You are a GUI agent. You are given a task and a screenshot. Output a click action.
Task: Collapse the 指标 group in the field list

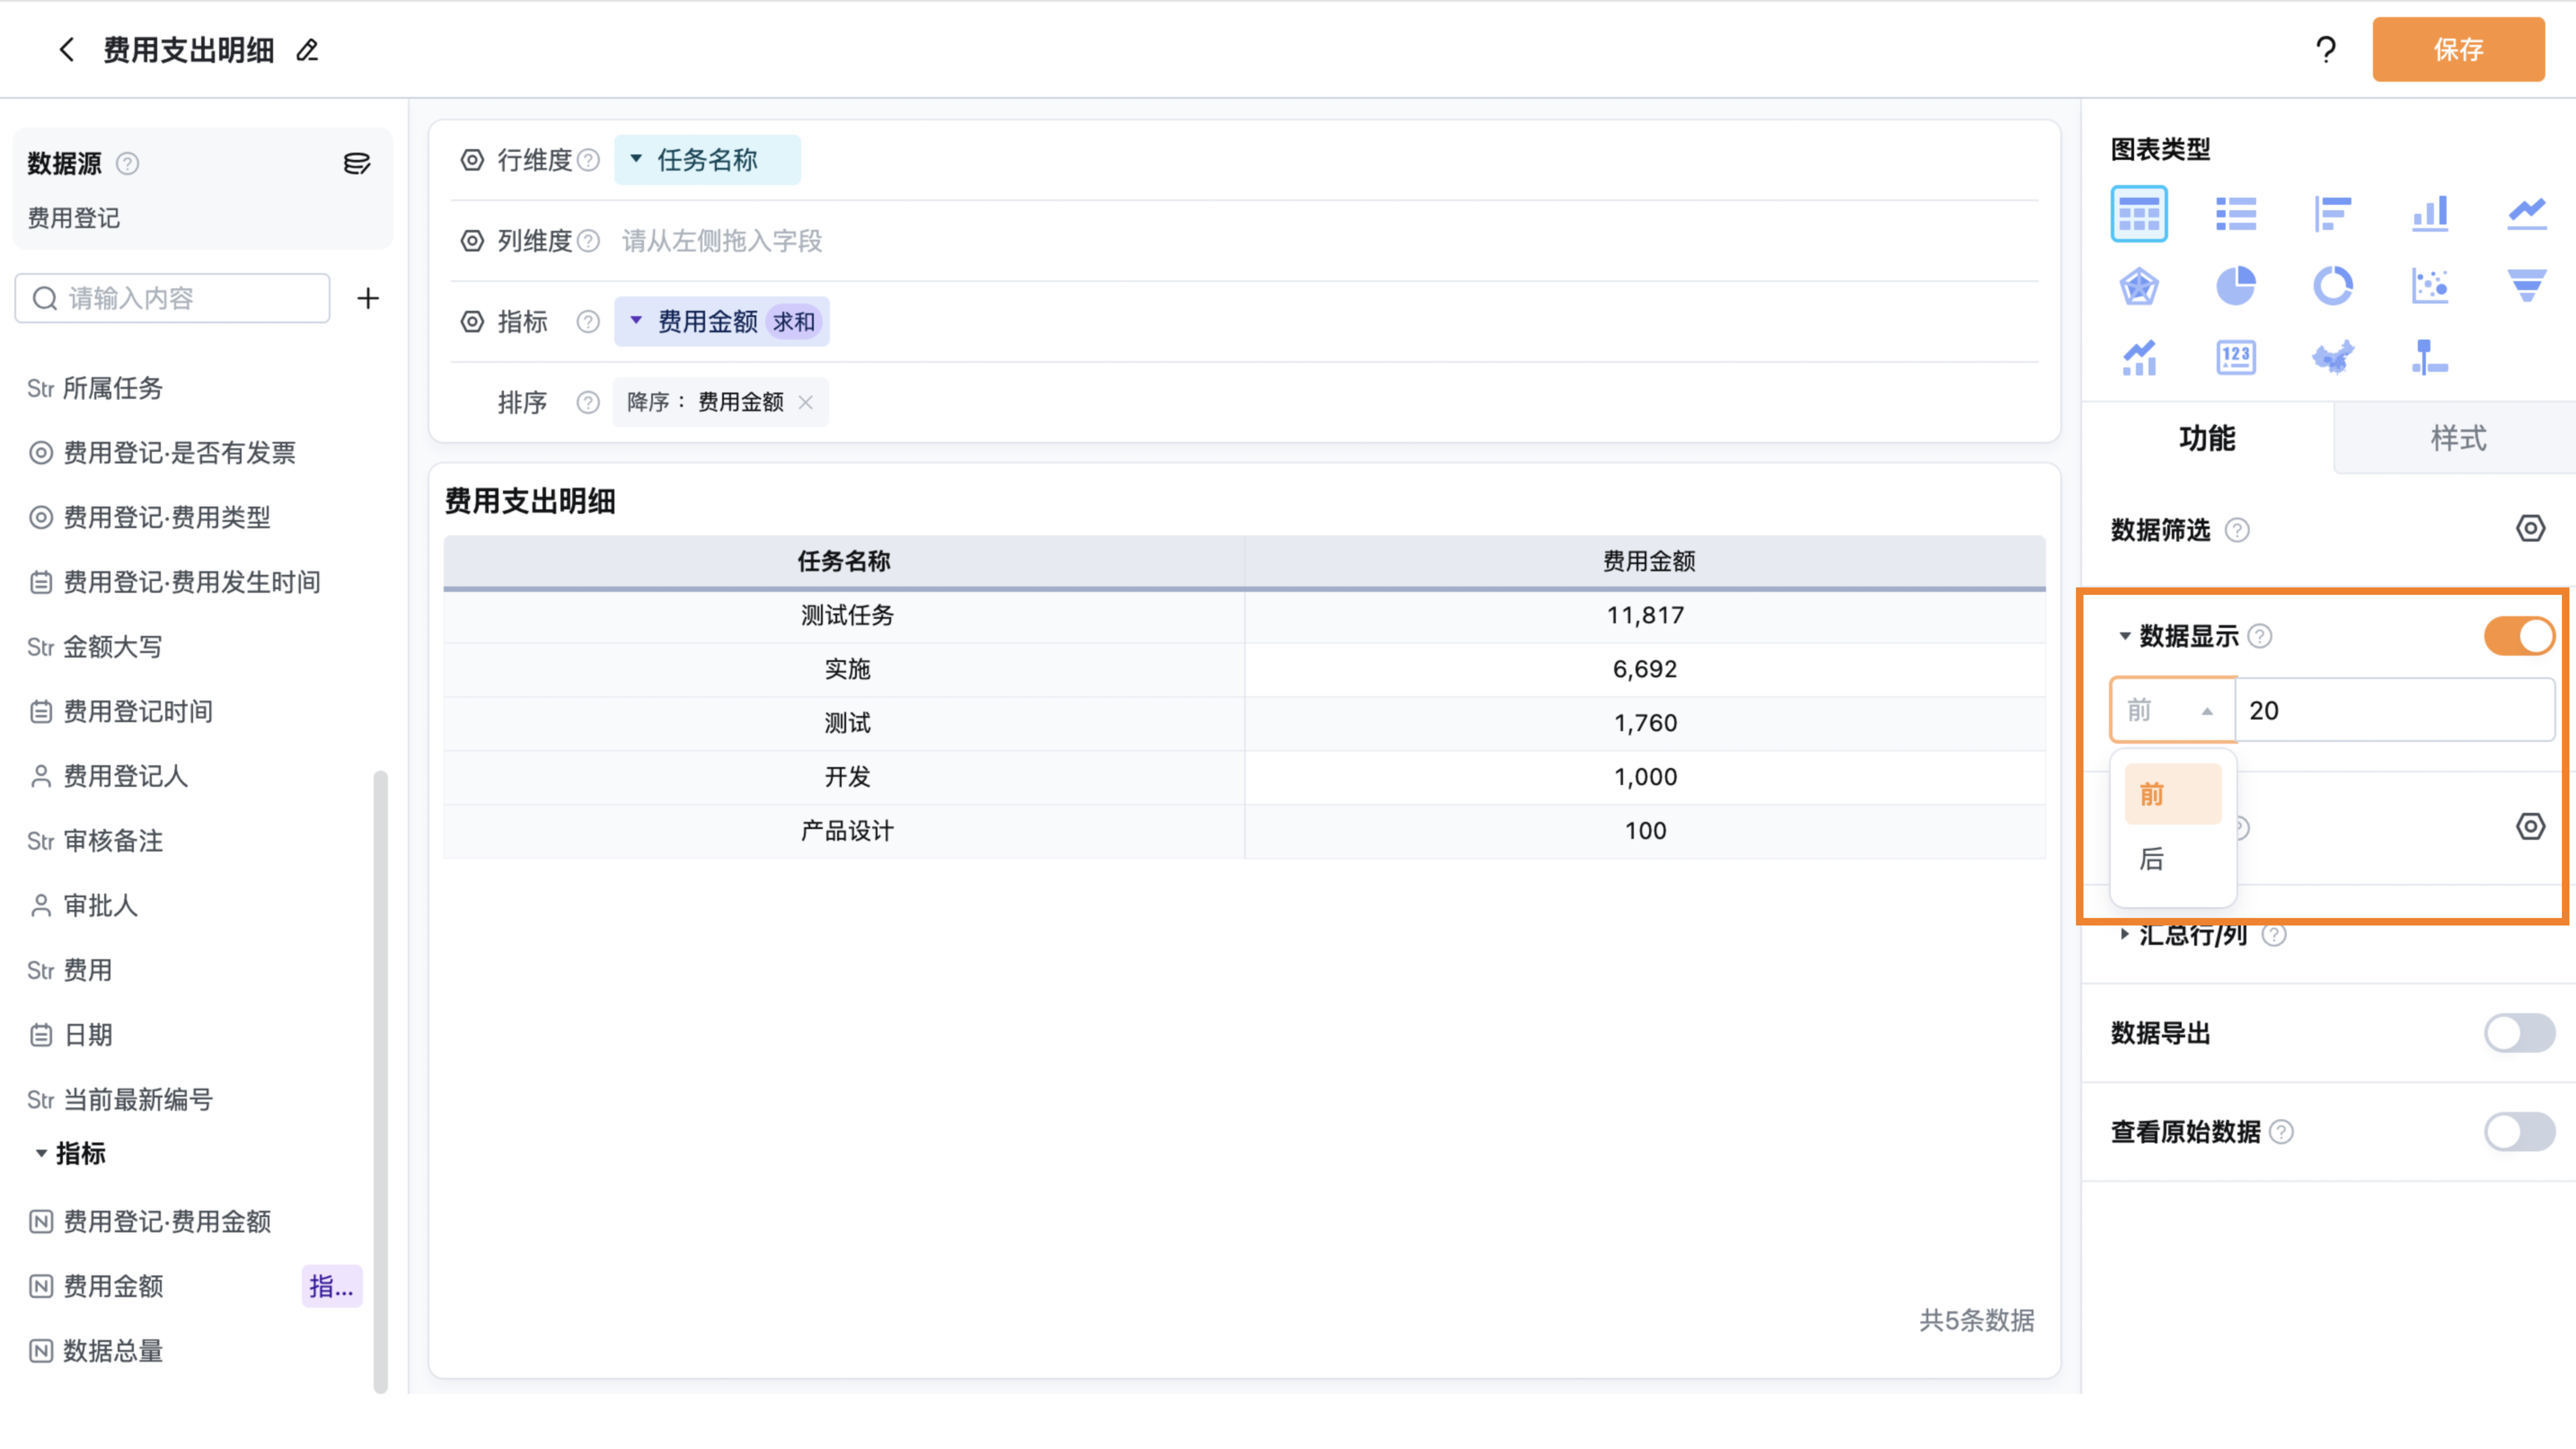click(x=41, y=1153)
